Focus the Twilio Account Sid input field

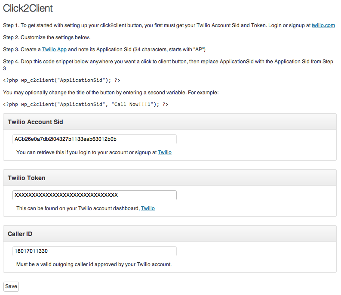(x=95, y=139)
